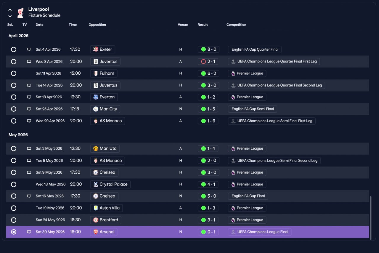
Task: Click the 16:30 kickoff time
Action: 75,220
